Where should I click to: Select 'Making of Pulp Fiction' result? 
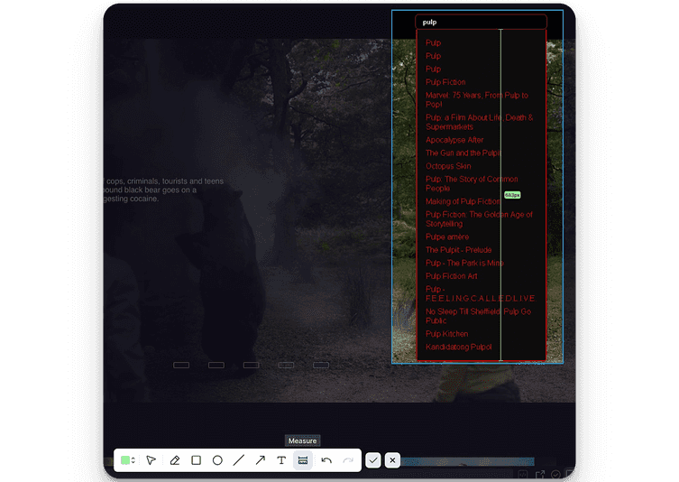tap(463, 201)
